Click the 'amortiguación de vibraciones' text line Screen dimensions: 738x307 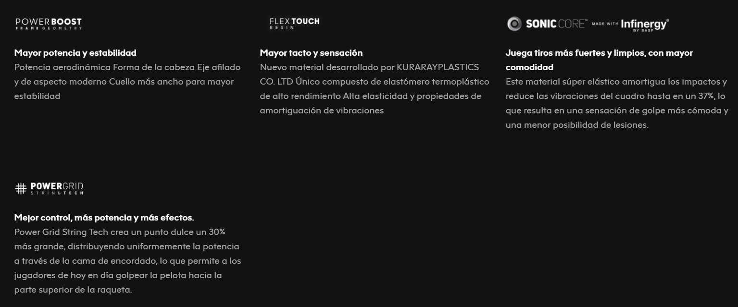[x=322, y=111]
